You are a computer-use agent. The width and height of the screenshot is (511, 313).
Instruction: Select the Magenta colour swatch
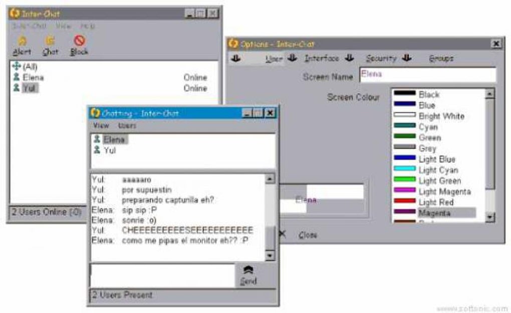[405, 211]
